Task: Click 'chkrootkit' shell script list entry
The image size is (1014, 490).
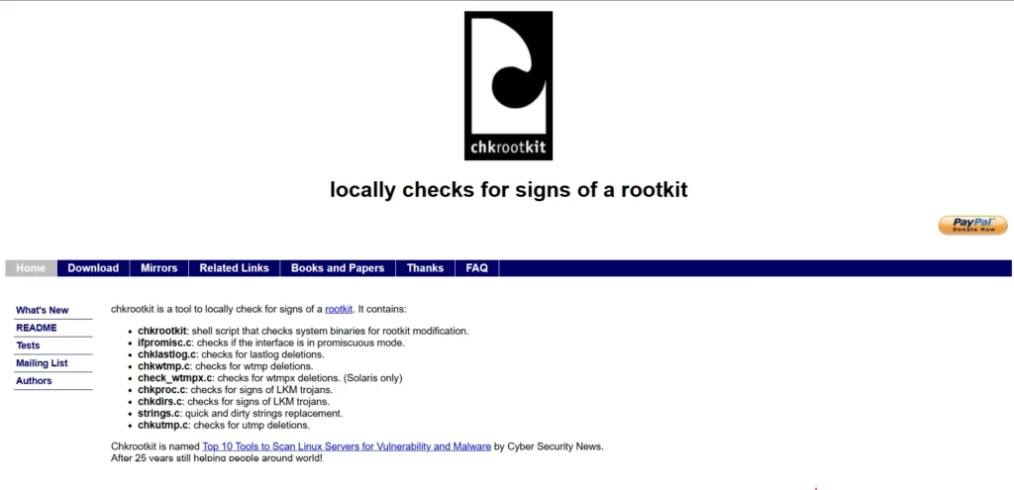Action: 303,331
